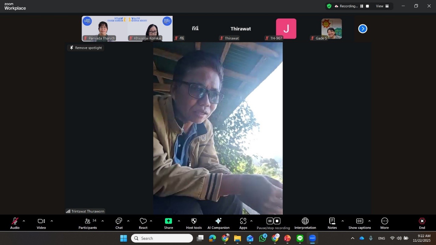This screenshot has height=245, width=436.
Task: Toggle Show captions on
Action: point(360,223)
